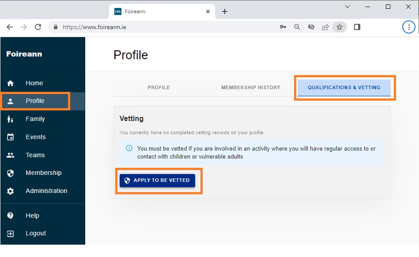
Task: Select the Family icon in sidebar
Action: coord(10,119)
